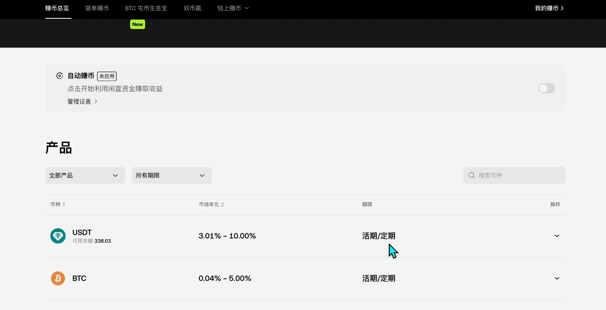Open the 双币赢 tab
606x310 pixels.
[x=192, y=8]
